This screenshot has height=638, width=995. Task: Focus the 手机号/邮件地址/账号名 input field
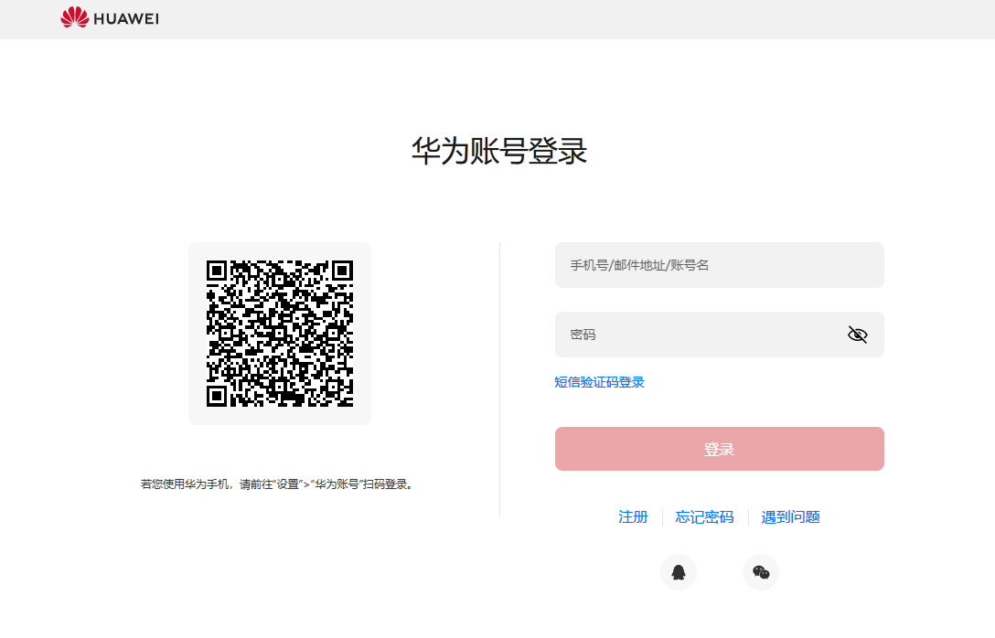coord(720,265)
